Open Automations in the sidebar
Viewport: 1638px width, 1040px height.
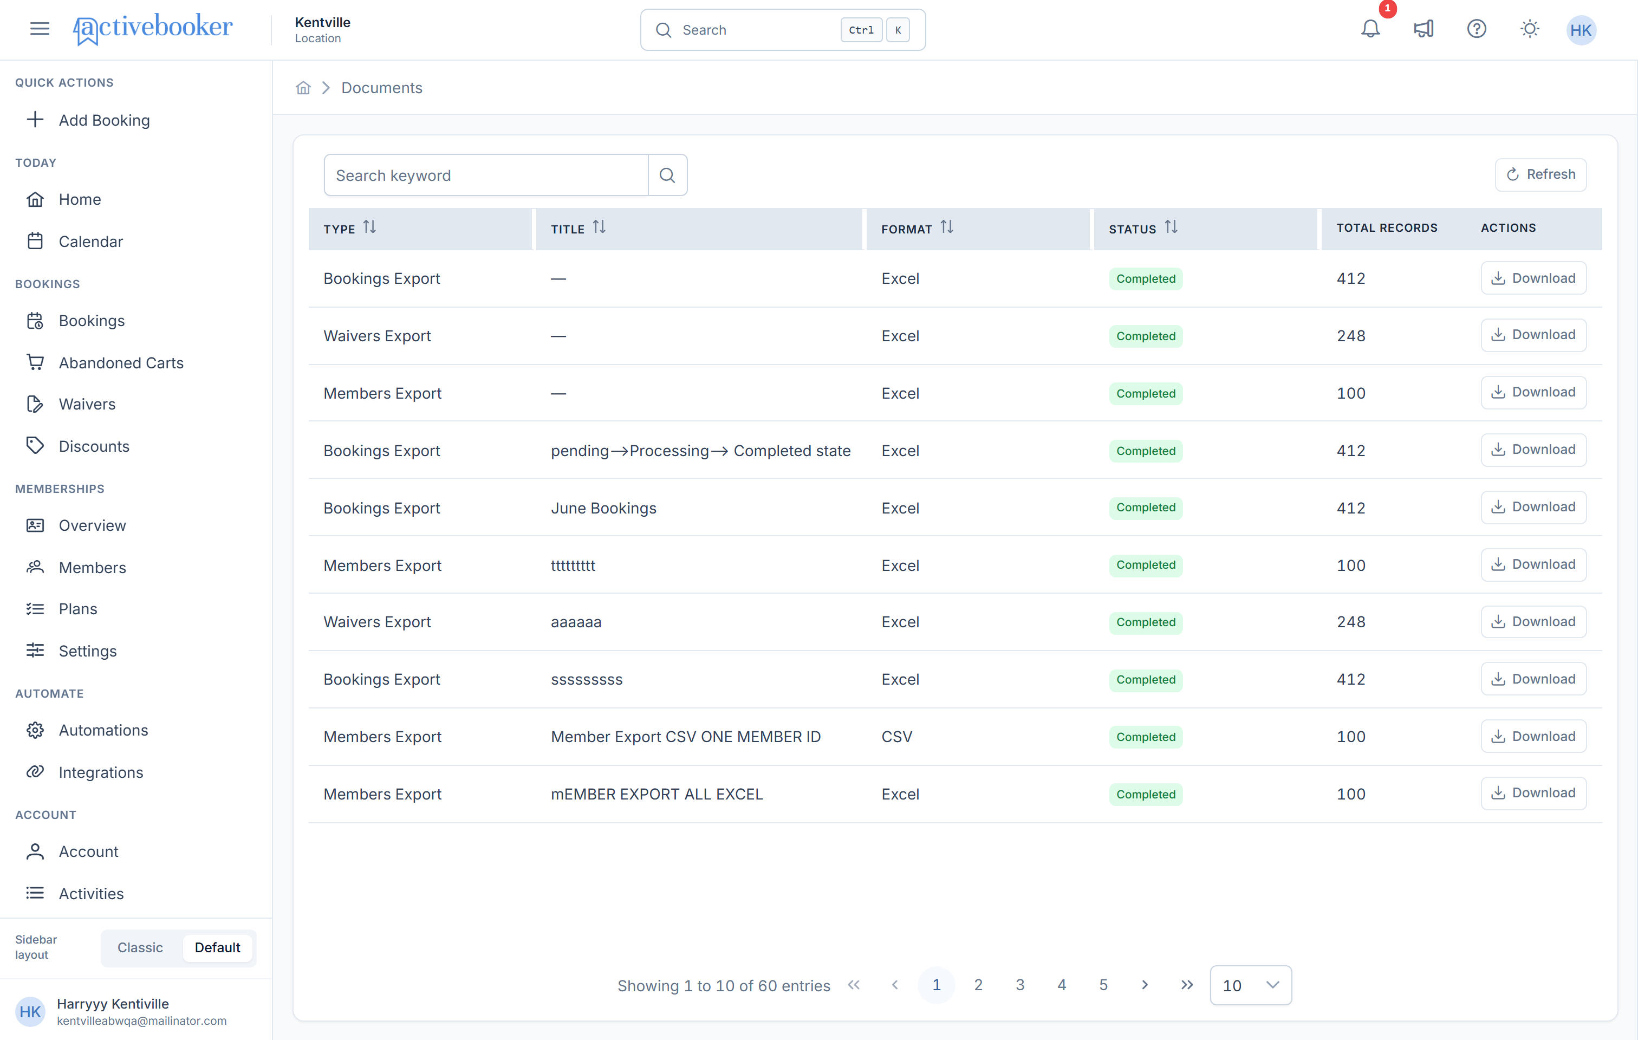coord(88,730)
